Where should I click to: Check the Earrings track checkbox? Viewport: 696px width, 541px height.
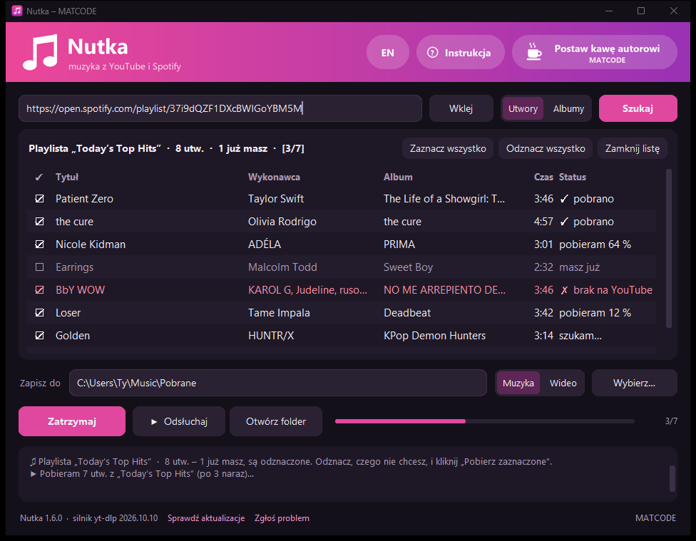[x=39, y=267]
